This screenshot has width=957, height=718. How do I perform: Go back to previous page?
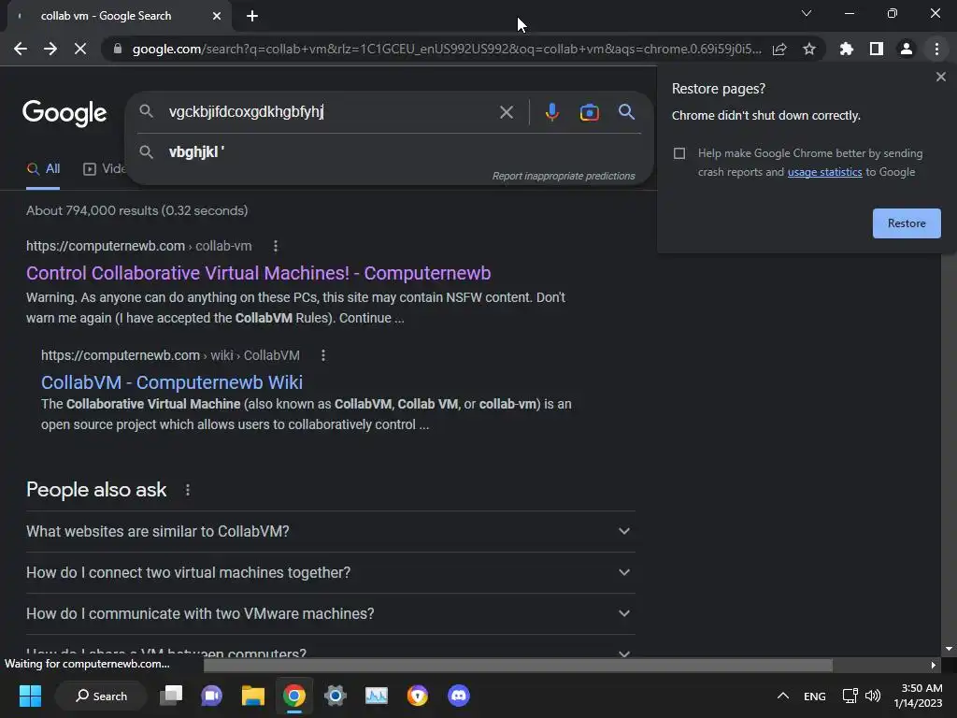click(x=21, y=49)
